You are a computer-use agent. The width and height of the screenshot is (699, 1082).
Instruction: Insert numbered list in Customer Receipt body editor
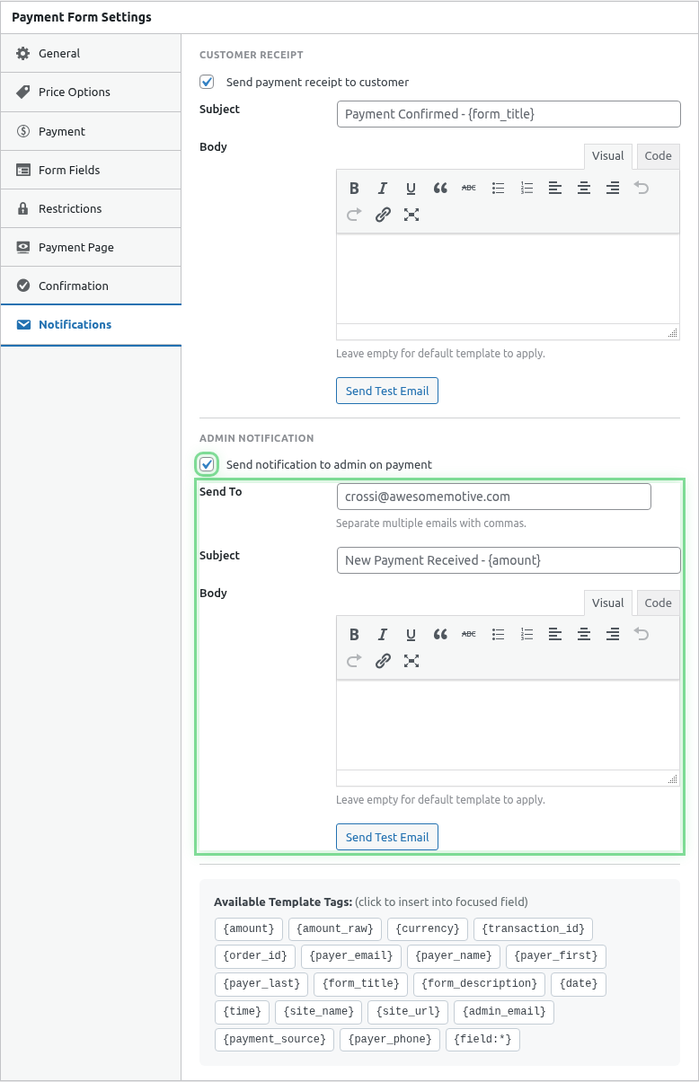coord(526,188)
